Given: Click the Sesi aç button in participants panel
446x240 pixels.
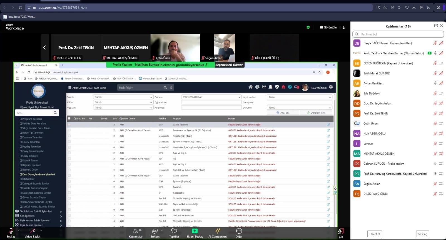Looking at the screenshot, I should point(422,234).
